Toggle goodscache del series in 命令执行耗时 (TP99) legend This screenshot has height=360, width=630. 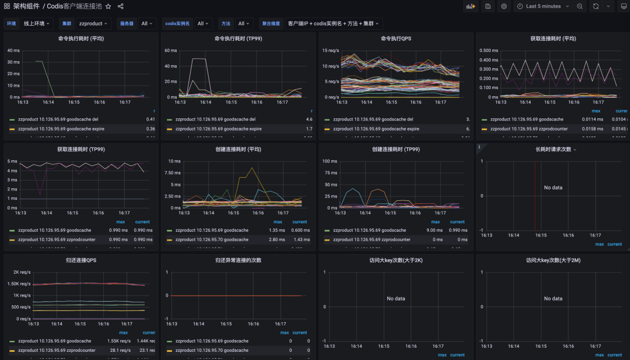click(215, 119)
